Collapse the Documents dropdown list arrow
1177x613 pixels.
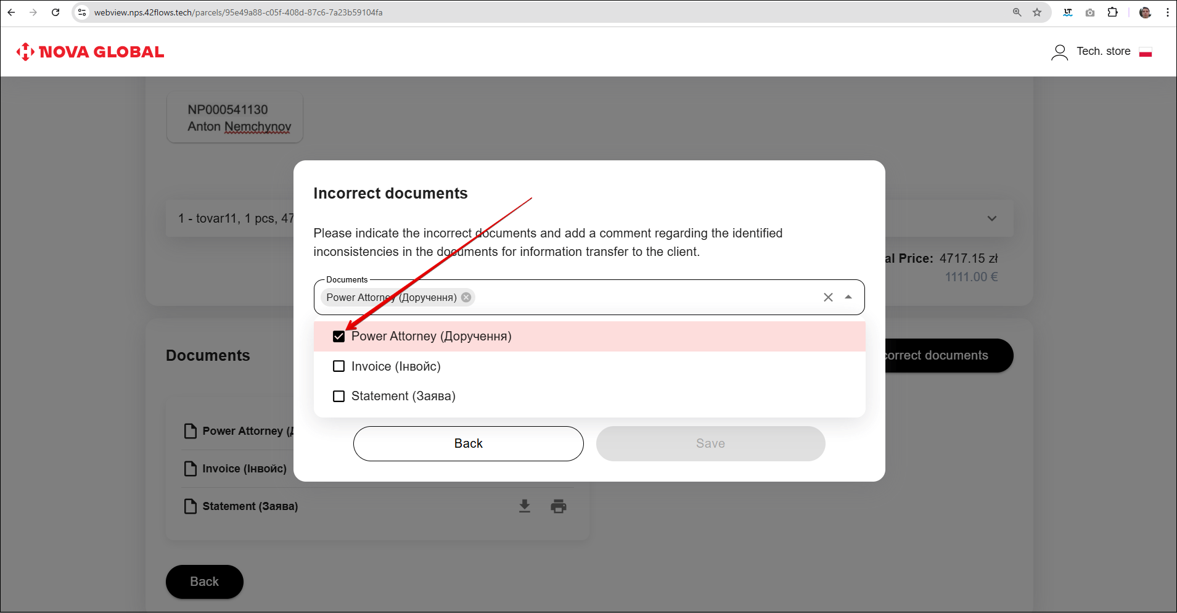pyautogui.click(x=848, y=297)
